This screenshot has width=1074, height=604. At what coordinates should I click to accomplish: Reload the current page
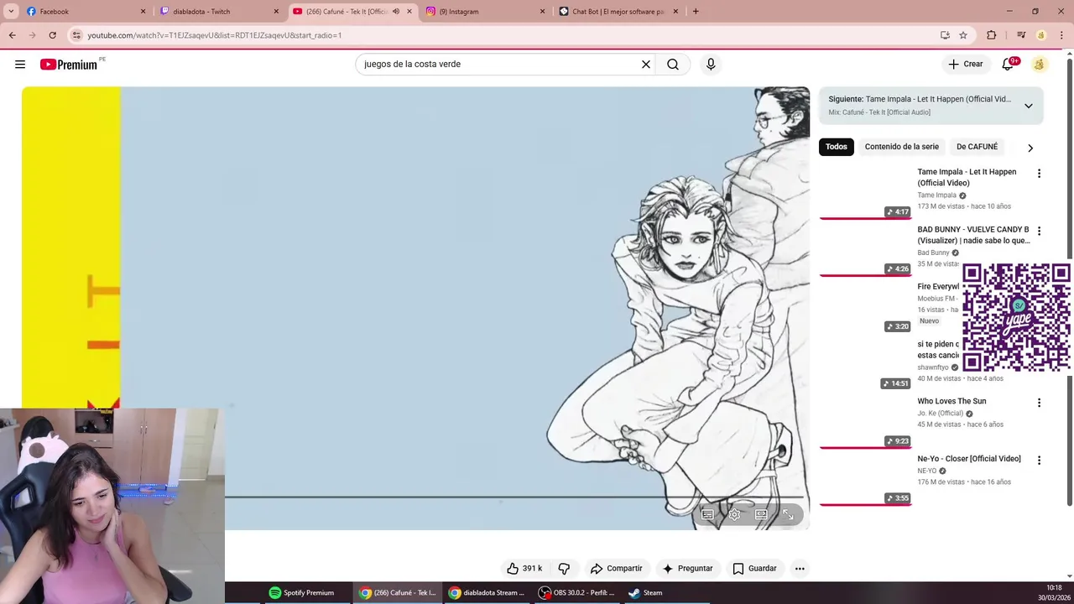[52, 35]
